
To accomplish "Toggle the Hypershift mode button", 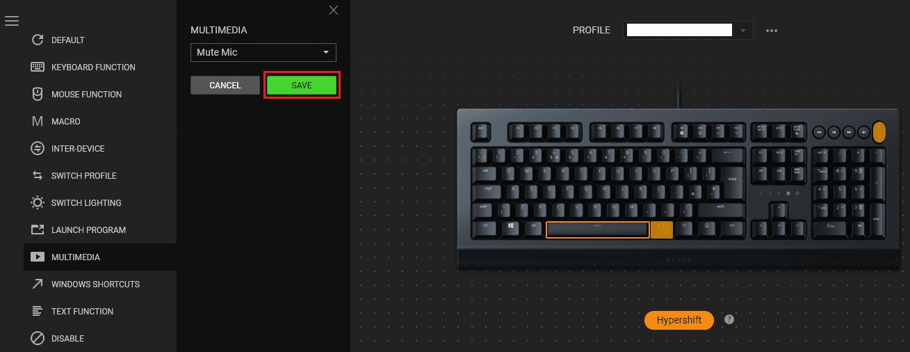I will pyautogui.click(x=679, y=320).
